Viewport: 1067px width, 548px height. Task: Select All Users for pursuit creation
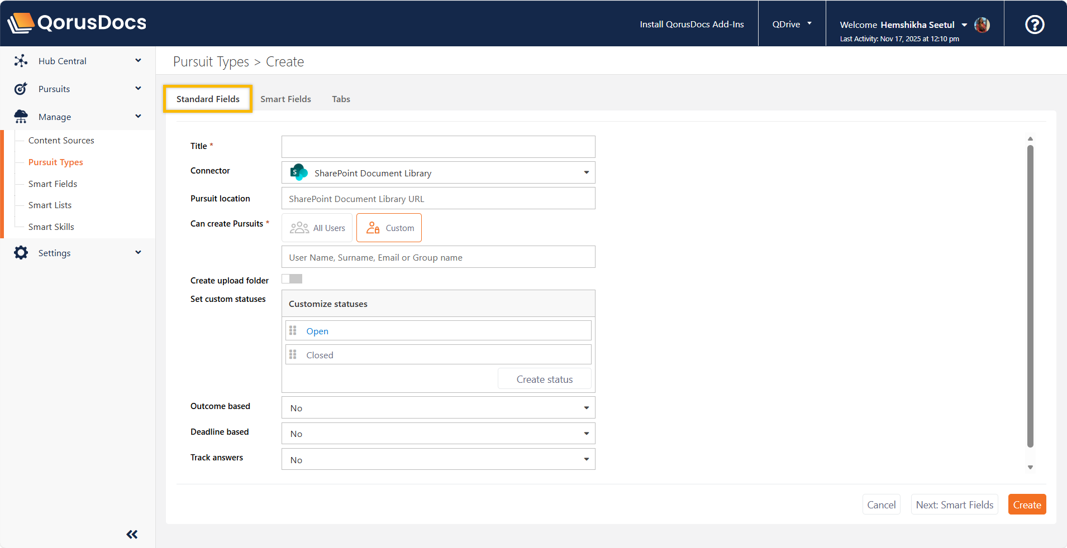tap(317, 228)
